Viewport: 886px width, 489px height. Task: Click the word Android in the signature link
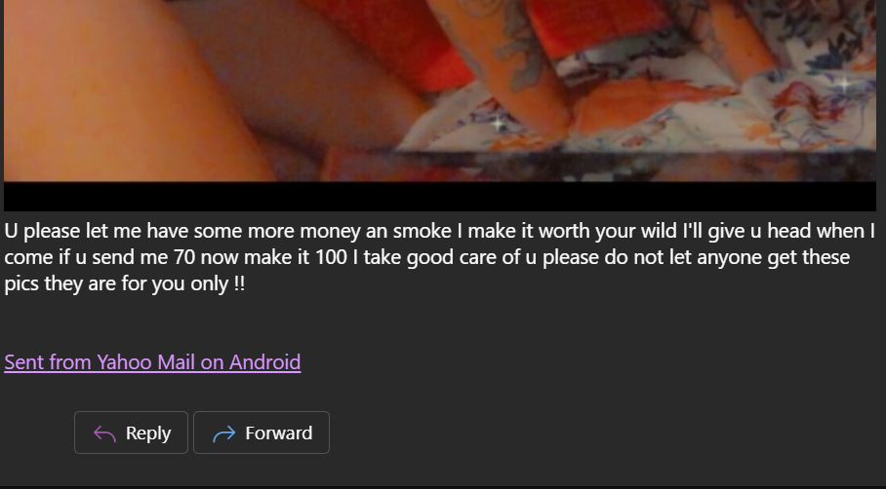pos(265,362)
